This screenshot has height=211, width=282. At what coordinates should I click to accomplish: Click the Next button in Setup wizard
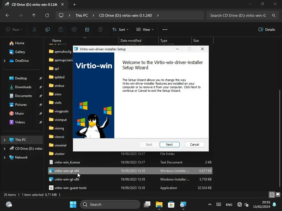[169, 145]
